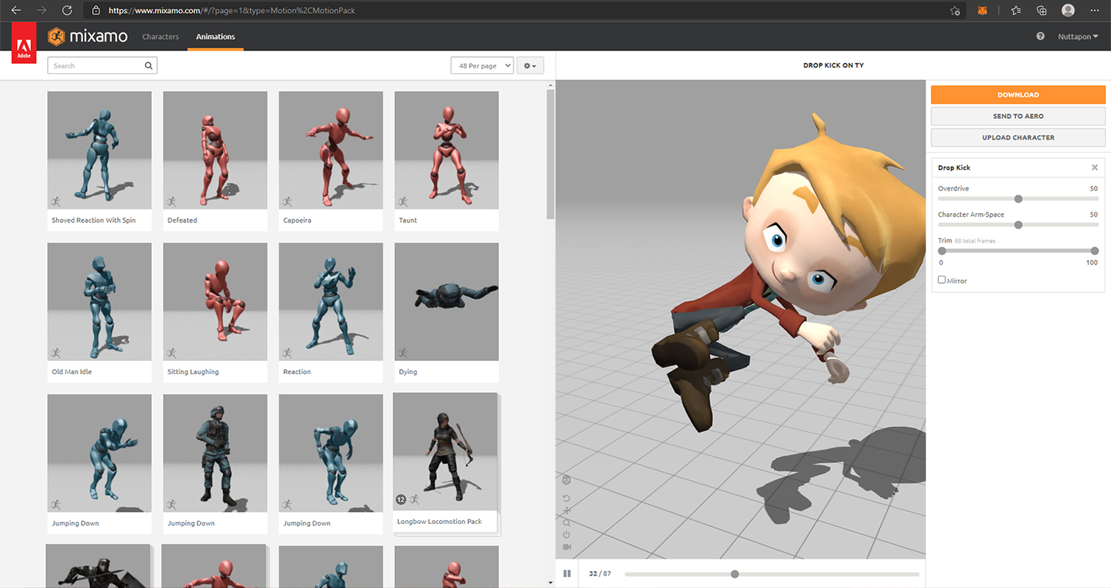Image resolution: width=1111 pixels, height=588 pixels.
Task: Click the reset camera rotation icon
Action: click(x=567, y=498)
